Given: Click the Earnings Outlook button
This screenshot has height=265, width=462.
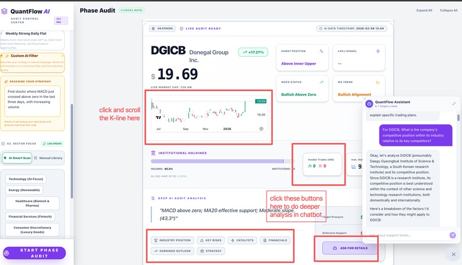Looking at the screenshot, I should (x=173, y=251).
